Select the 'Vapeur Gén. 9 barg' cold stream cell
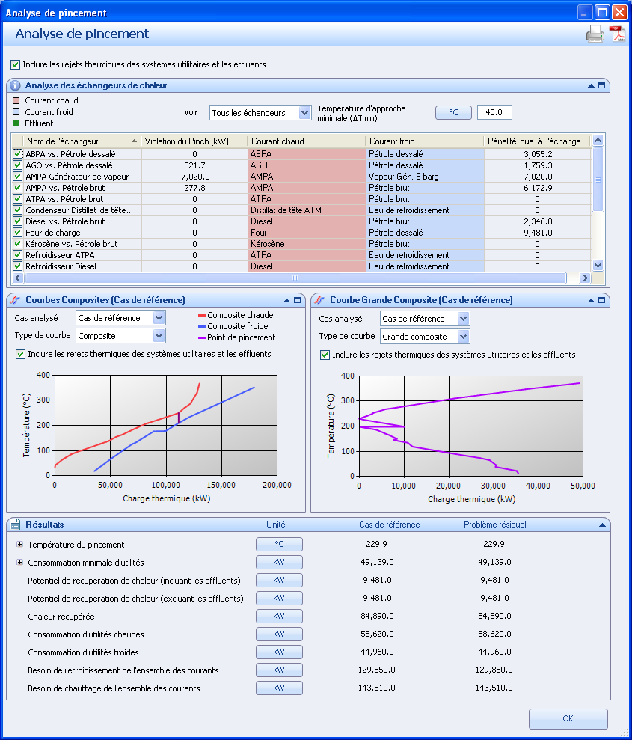The width and height of the screenshot is (632, 740). coord(425,177)
